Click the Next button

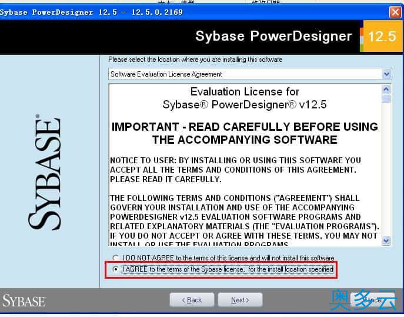click(x=240, y=300)
